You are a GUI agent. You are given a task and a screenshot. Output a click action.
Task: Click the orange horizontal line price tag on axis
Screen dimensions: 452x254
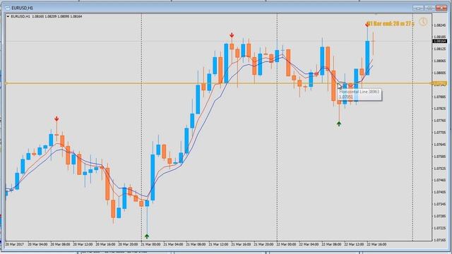pyautogui.click(x=439, y=83)
